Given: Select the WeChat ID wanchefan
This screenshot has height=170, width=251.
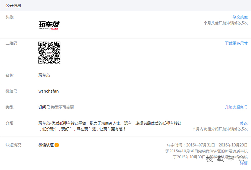Looking at the screenshot, I should pyautogui.click(x=49, y=91).
